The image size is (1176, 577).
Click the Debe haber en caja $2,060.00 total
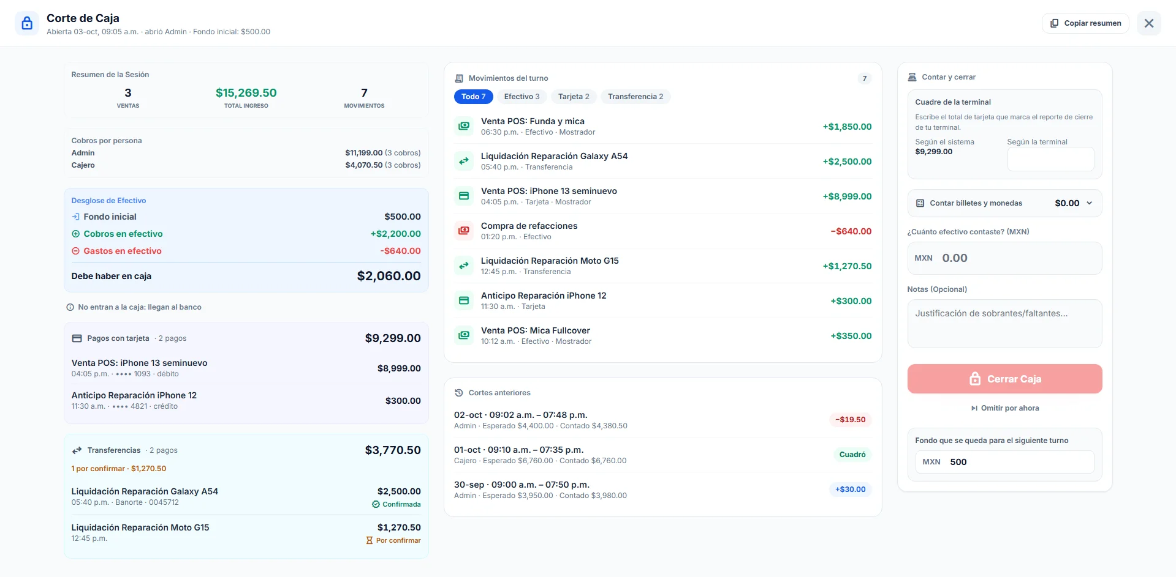tap(246, 276)
